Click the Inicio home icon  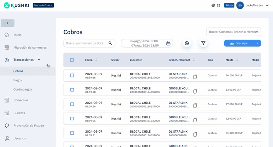coord(7,35)
